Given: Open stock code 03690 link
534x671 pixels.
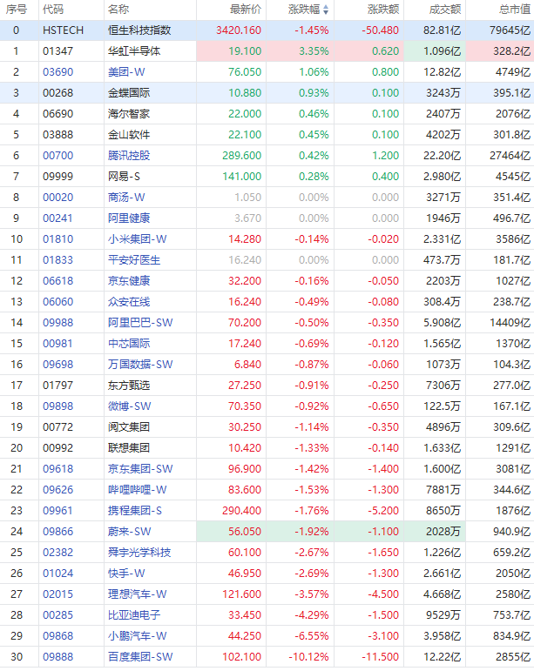Looking at the screenshot, I should [57, 72].
